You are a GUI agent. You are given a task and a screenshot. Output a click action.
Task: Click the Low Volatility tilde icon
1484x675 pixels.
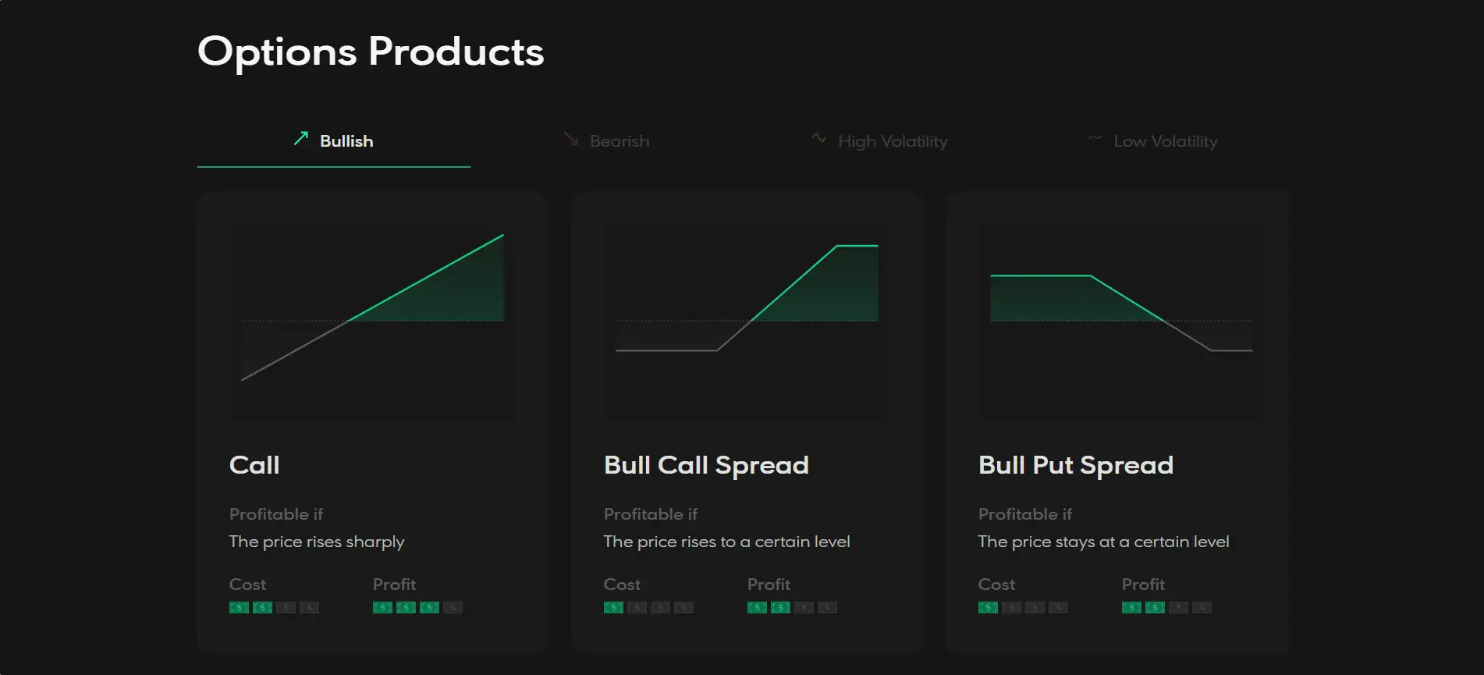pyautogui.click(x=1095, y=139)
